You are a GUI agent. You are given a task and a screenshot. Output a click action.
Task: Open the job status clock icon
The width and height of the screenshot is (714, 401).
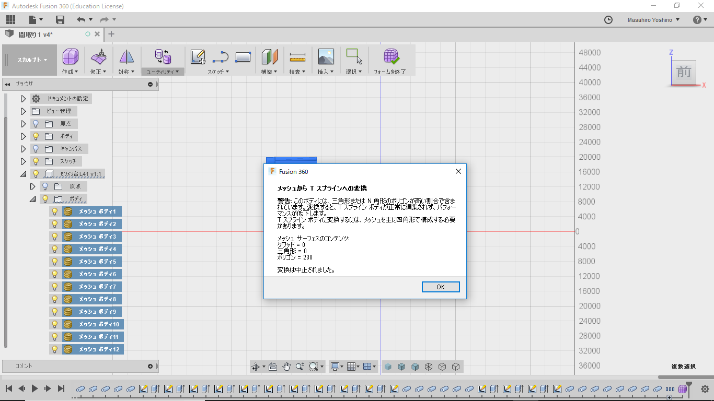(x=608, y=20)
